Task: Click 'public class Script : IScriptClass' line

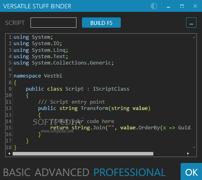Action: [x=78, y=89]
